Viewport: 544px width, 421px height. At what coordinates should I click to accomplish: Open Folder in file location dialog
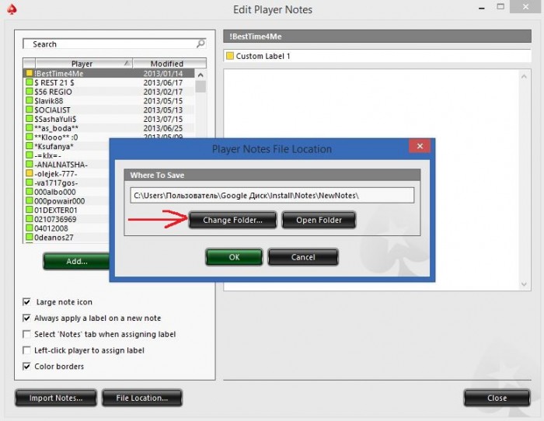tap(319, 220)
